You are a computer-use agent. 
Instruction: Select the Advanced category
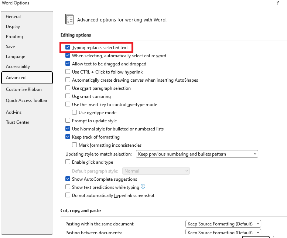27,78
